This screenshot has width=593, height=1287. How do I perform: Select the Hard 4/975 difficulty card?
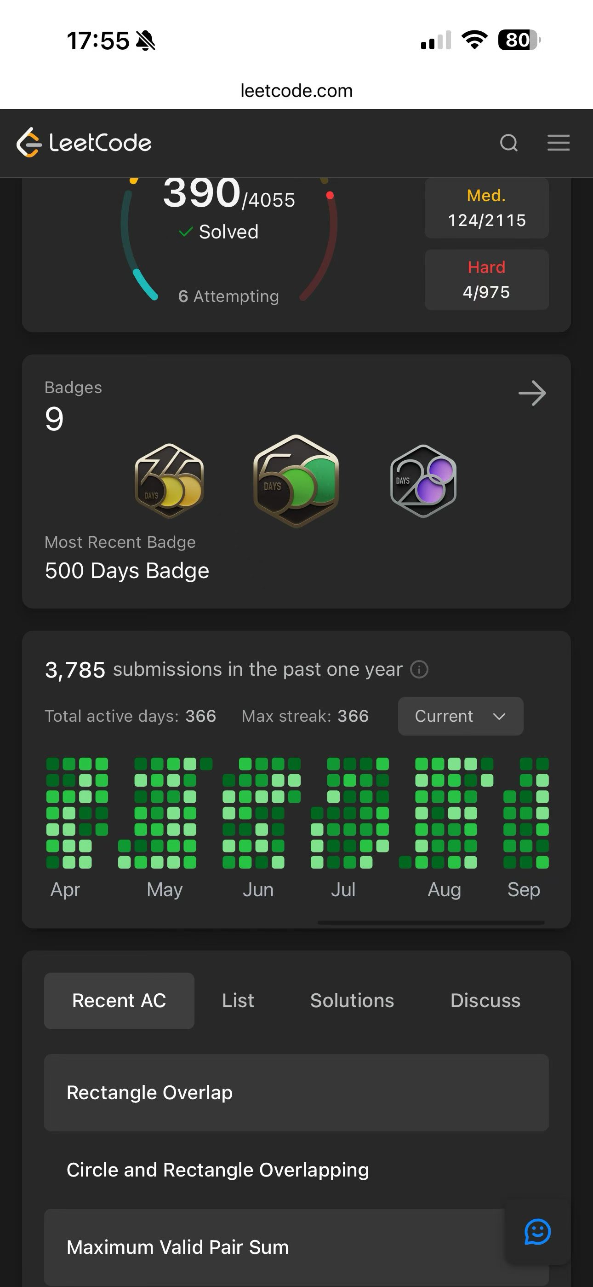487,280
